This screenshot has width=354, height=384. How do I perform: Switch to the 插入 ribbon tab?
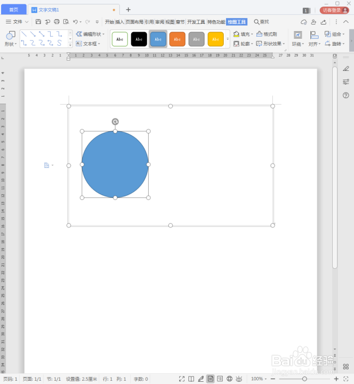click(120, 22)
